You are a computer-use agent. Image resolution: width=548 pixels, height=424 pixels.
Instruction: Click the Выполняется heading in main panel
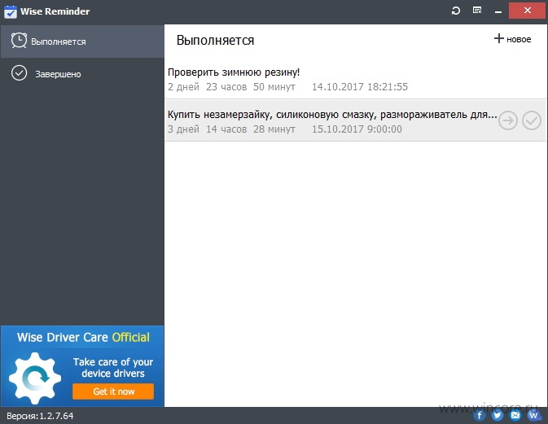(x=215, y=40)
